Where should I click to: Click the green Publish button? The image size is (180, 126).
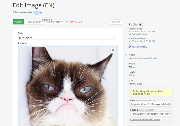coord(18,22)
